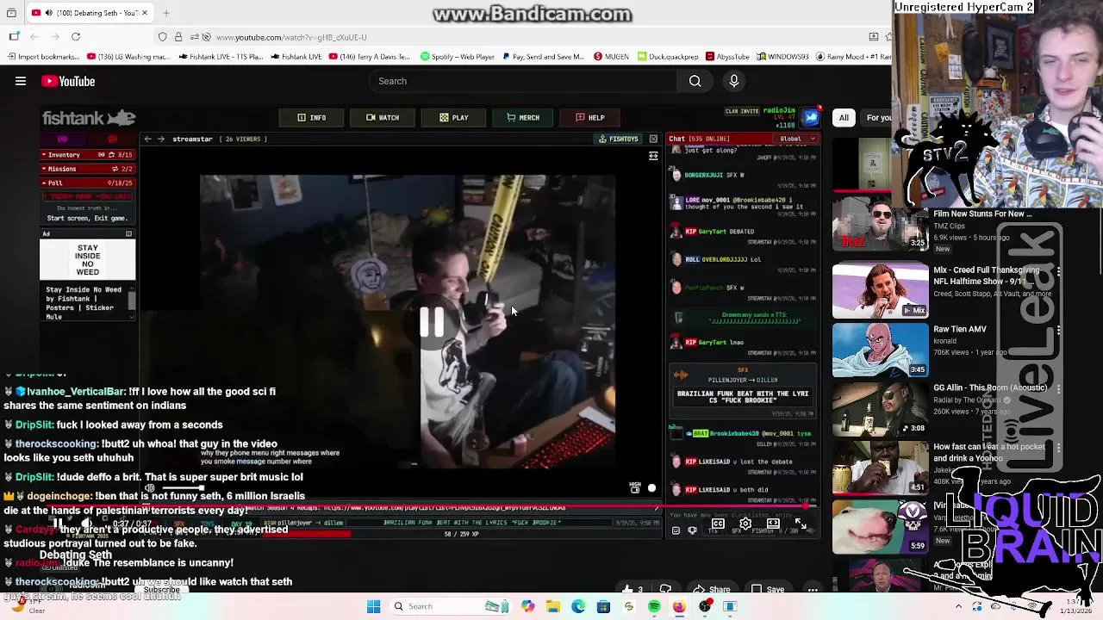Screen dimensions: 1103x620
Task: Open the Fishtank MERCH tab
Action: (523, 117)
